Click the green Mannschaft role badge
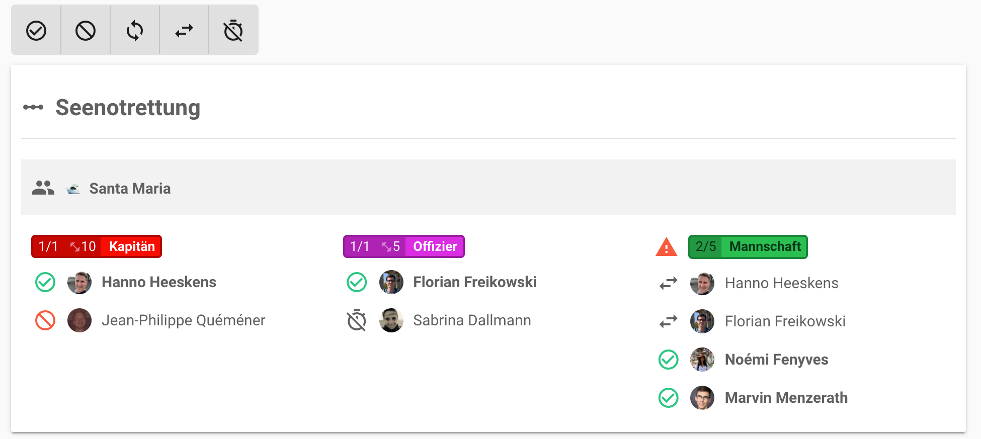The height and width of the screenshot is (439, 981). pos(748,246)
